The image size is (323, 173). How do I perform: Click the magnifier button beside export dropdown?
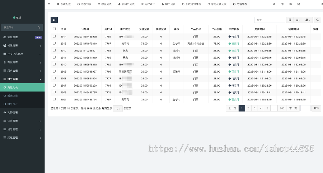click(318, 20)
